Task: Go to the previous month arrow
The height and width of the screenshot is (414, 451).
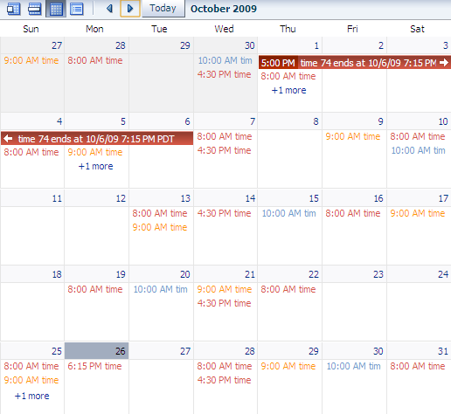Action: [x=109, y=9]
